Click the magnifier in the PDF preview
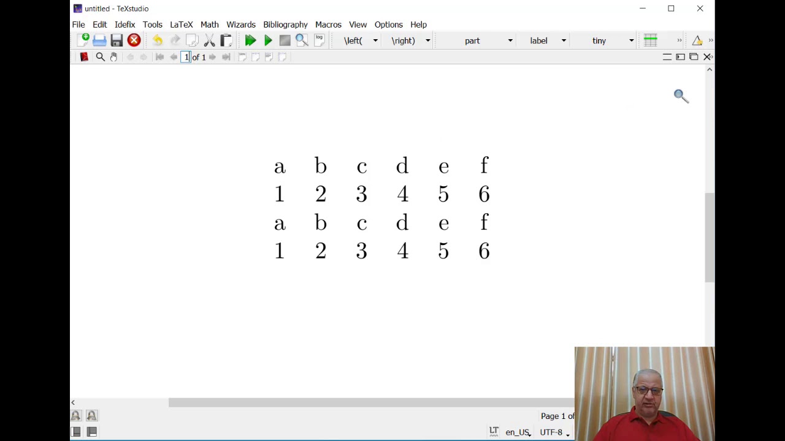Viewport: 785px width, 441px height. coord(681,96)
